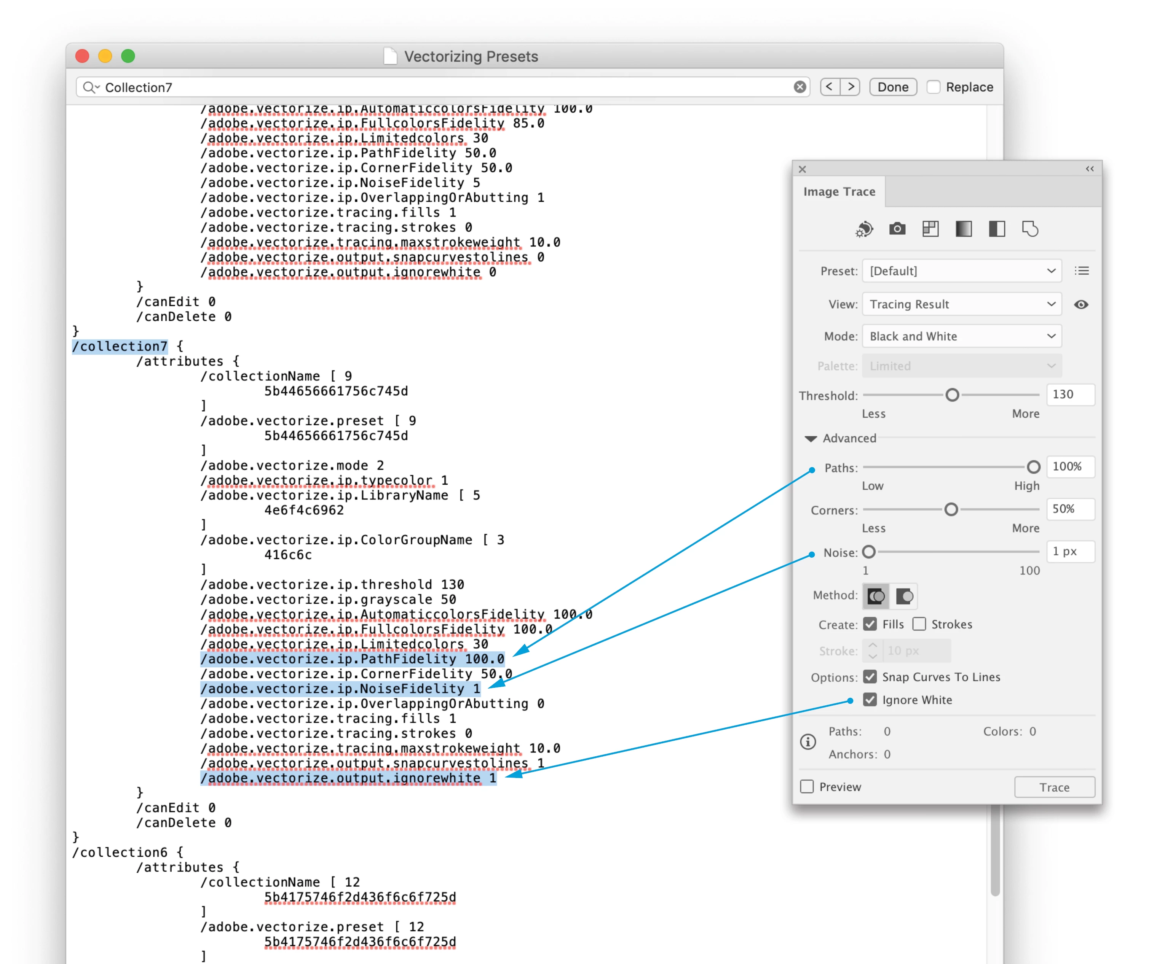The image size is (1165, 964).
Task: Select the High Color camera preset icon
Action: [897, 229]
